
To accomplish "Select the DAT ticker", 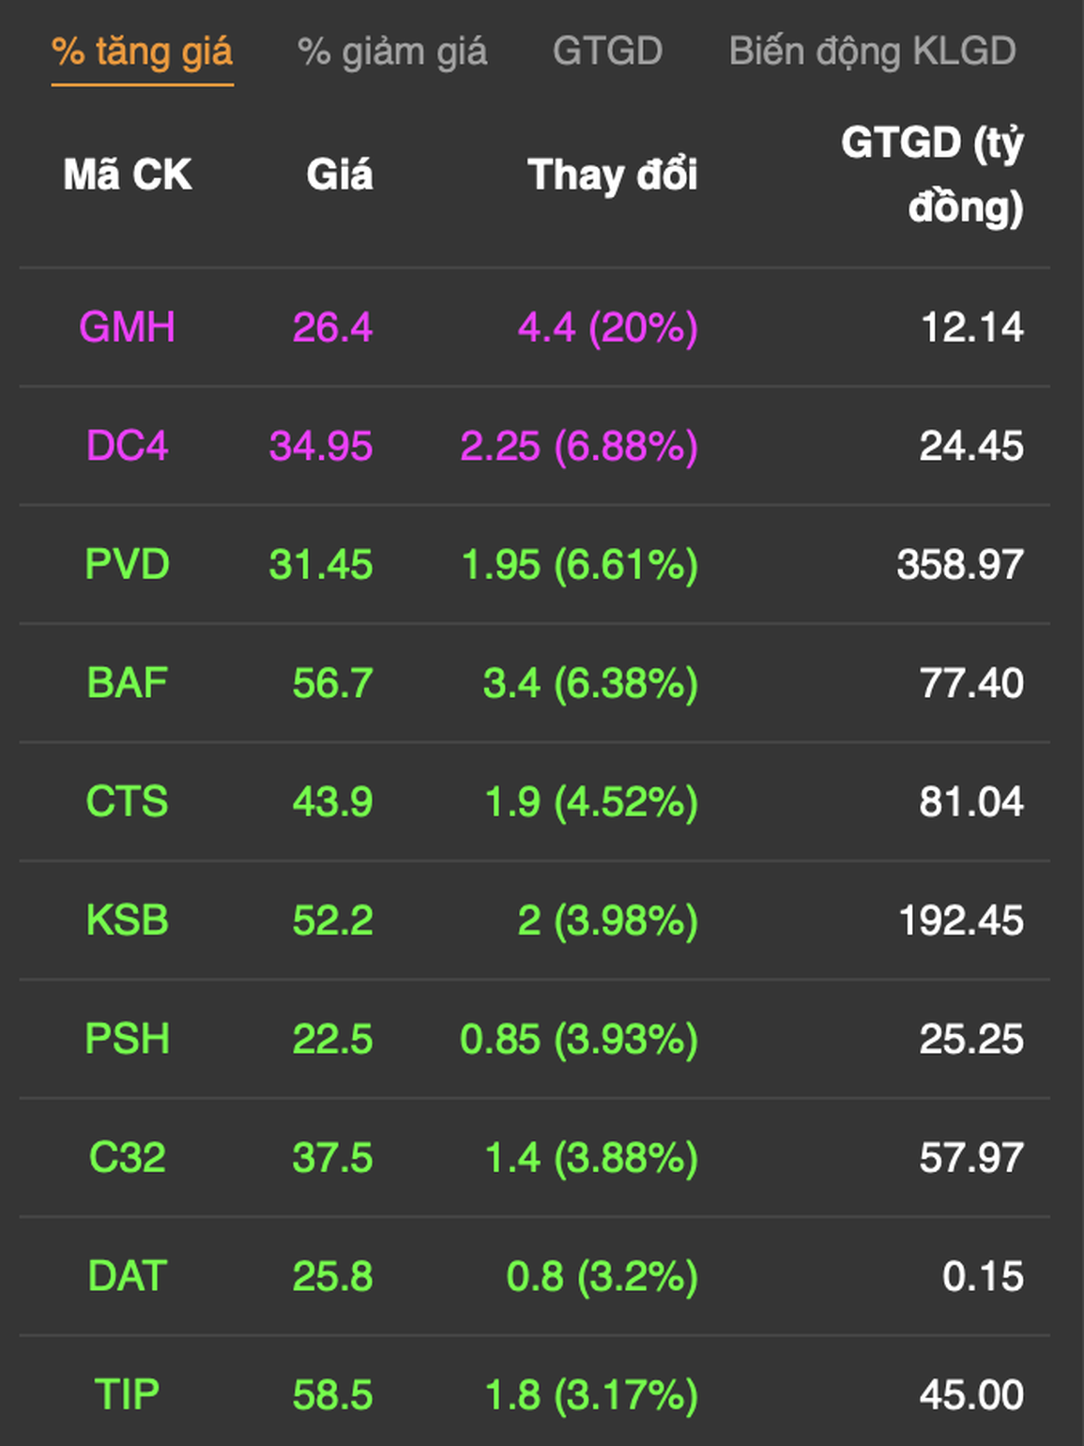I will click(127, 1277).
